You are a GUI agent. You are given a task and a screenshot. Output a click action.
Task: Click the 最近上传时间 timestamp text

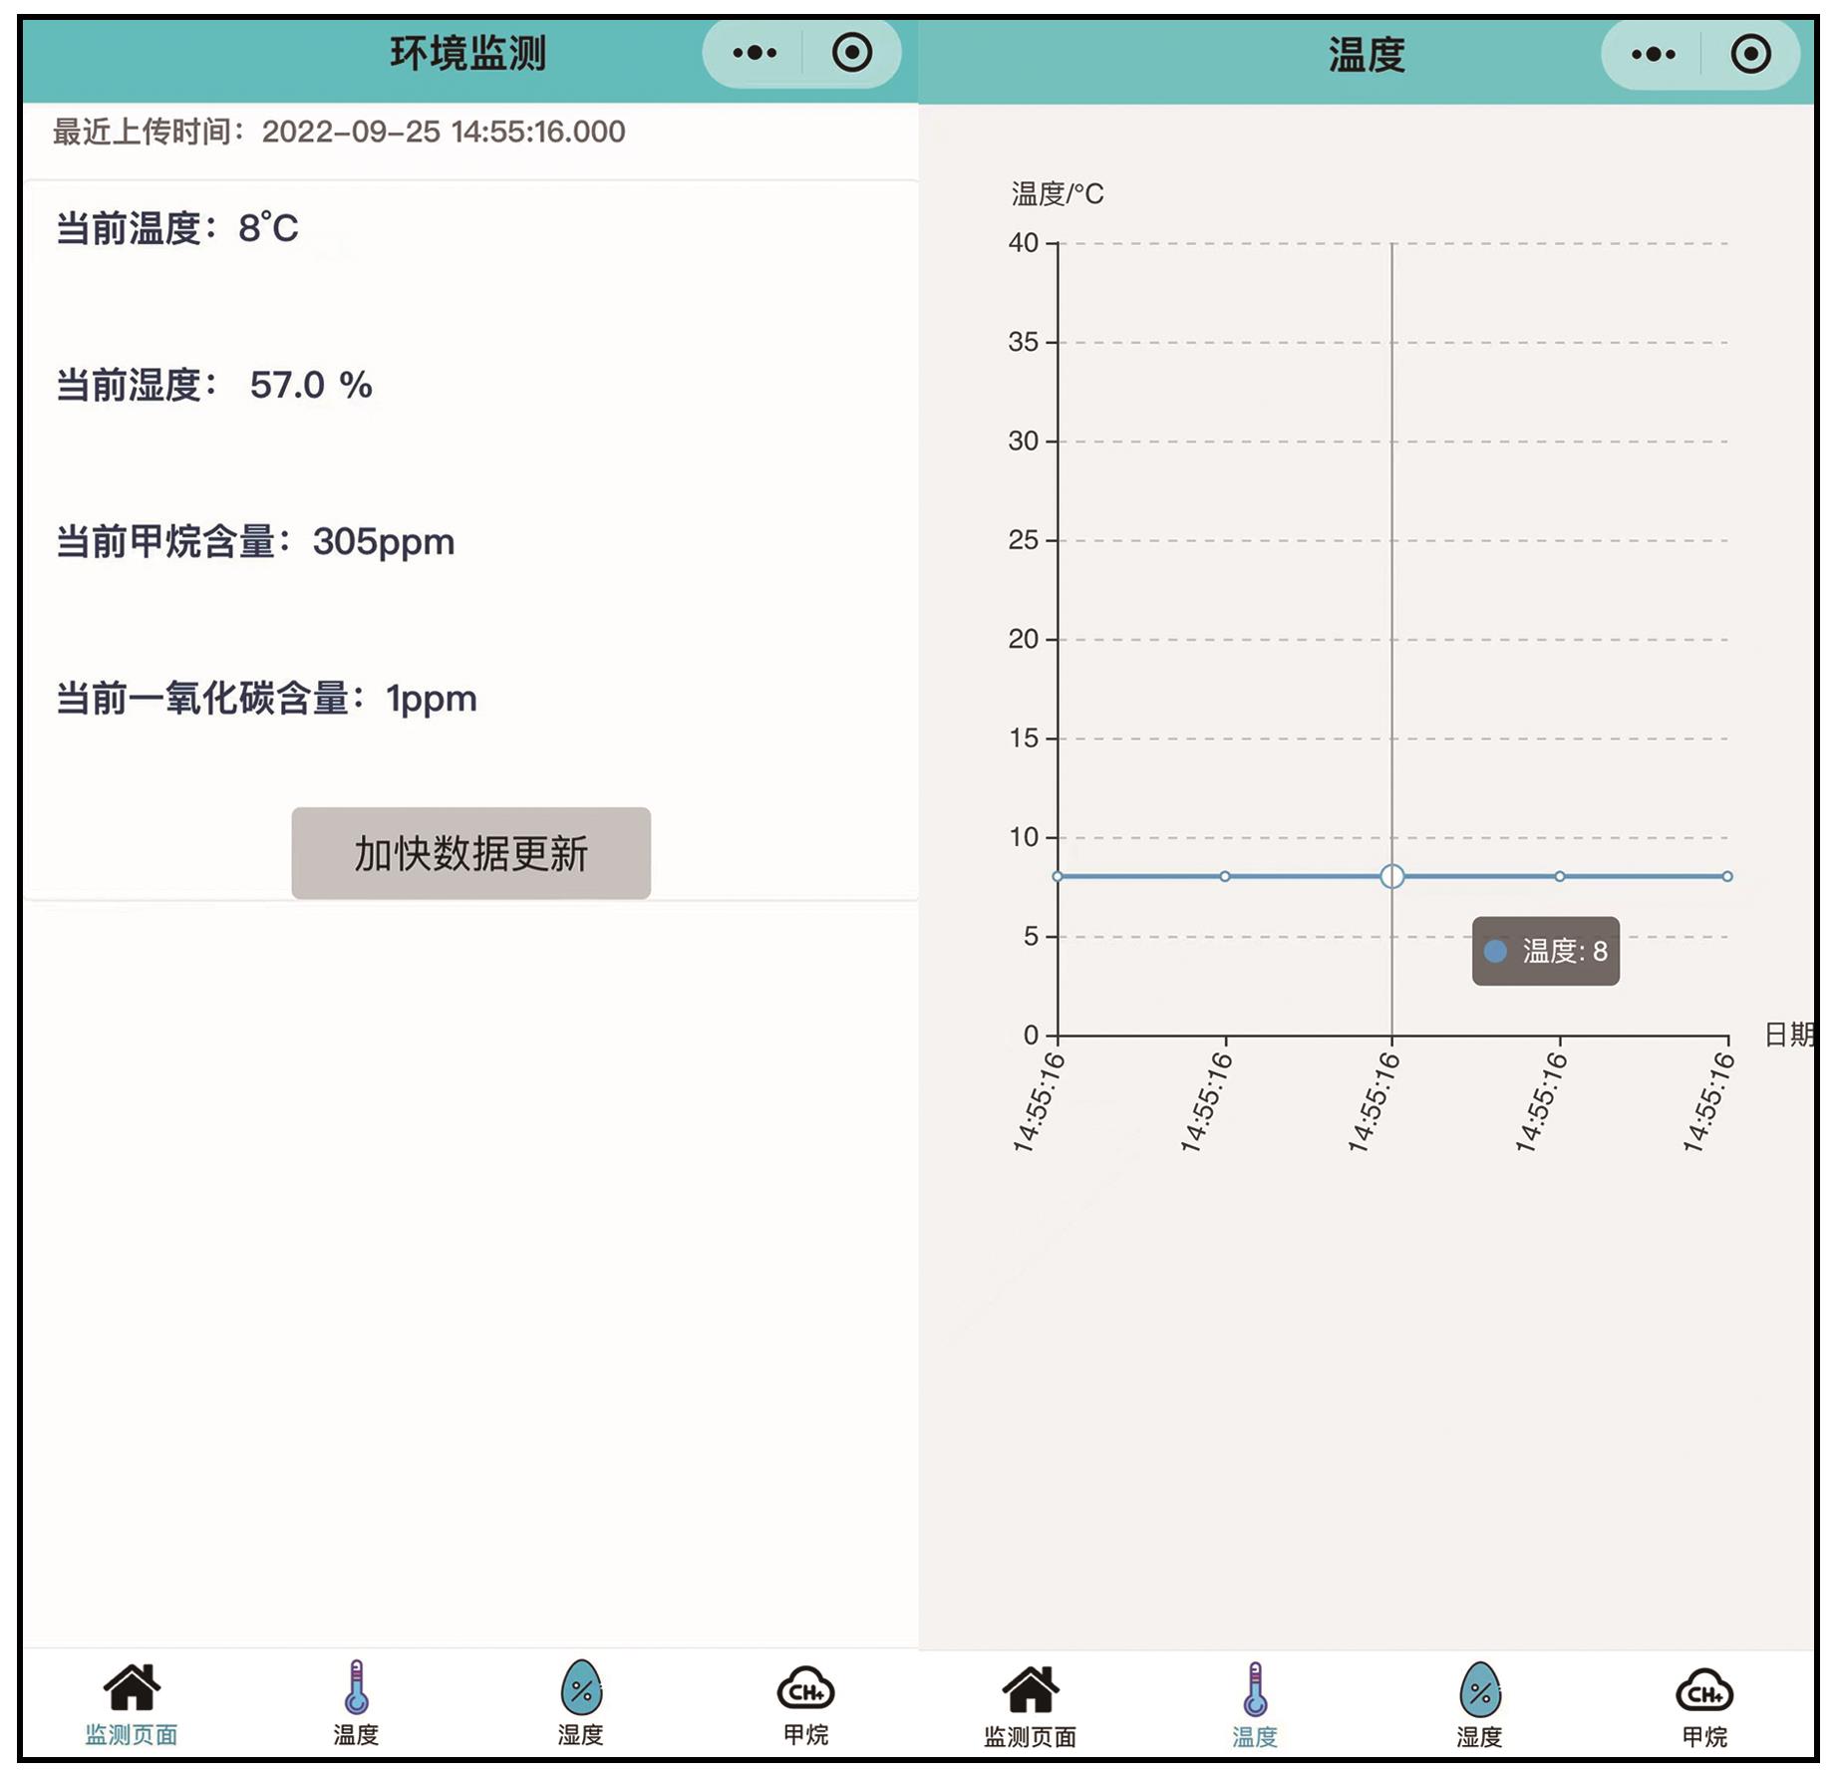(x=339, y=132)
